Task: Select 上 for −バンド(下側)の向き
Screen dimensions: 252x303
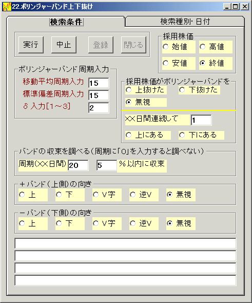Action: click(33, 223)
